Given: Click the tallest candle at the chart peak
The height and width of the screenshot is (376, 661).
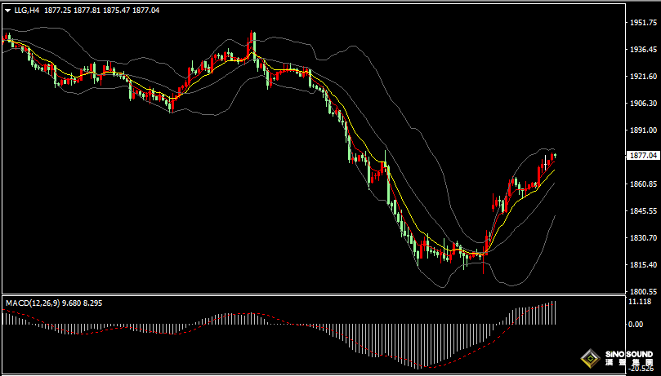Looking at the screenshot, I should click(252, 45).
